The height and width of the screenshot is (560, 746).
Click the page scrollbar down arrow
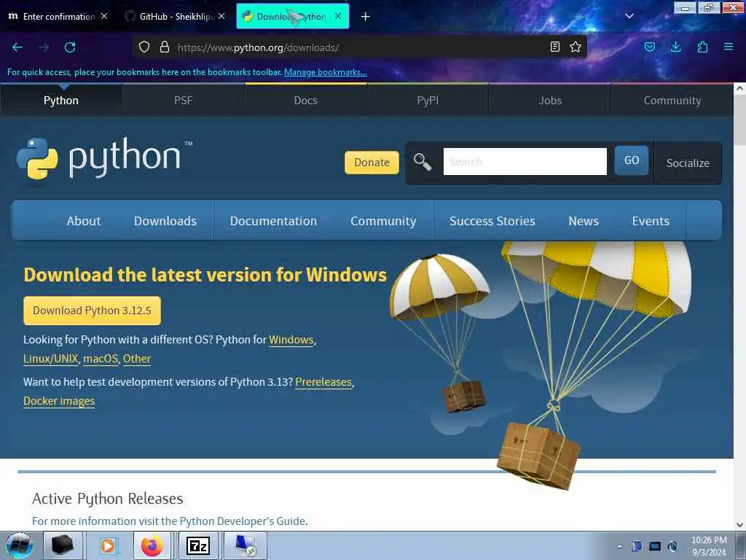(739, 525)
